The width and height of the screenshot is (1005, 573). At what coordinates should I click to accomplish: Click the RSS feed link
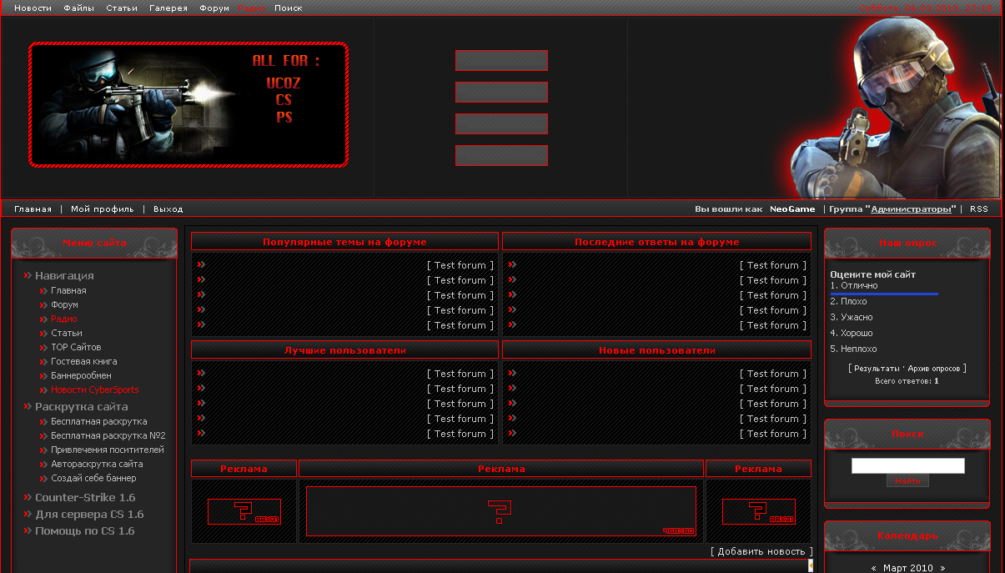pos(978,209)
